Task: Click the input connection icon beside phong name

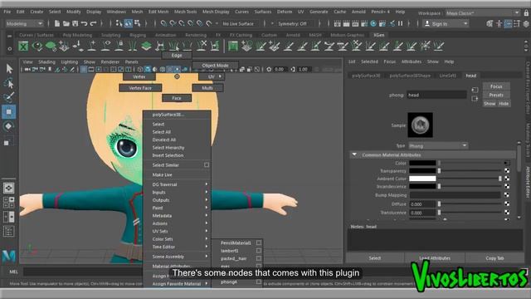Action: pyautogui.click(x=475, y=90)
